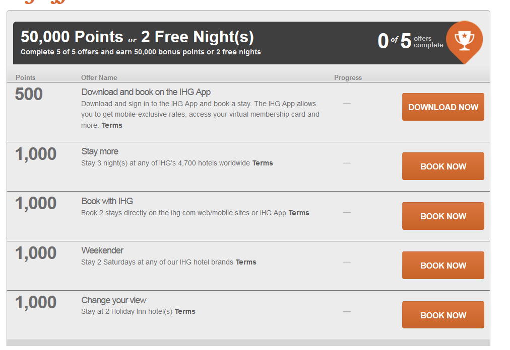Click Book Now for Stay more offer
The image size is (510, 350).
(443, 166)
